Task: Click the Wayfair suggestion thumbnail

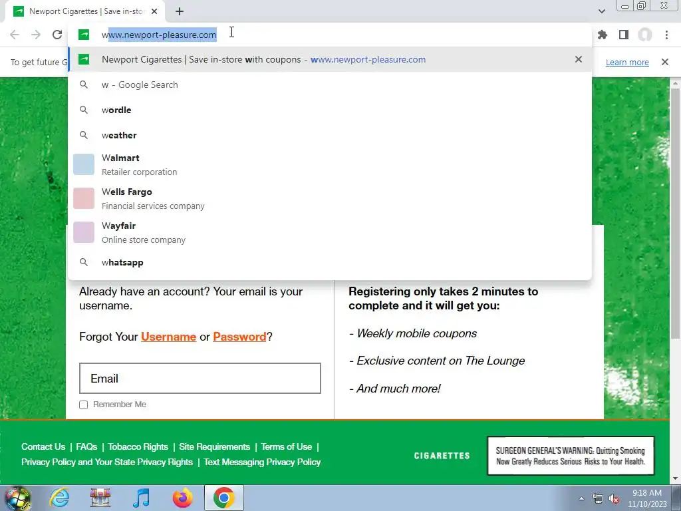Action: [x=84, y=232]
